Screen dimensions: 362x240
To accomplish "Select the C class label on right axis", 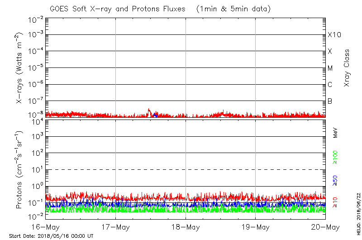I will click(x=330, y=85).
